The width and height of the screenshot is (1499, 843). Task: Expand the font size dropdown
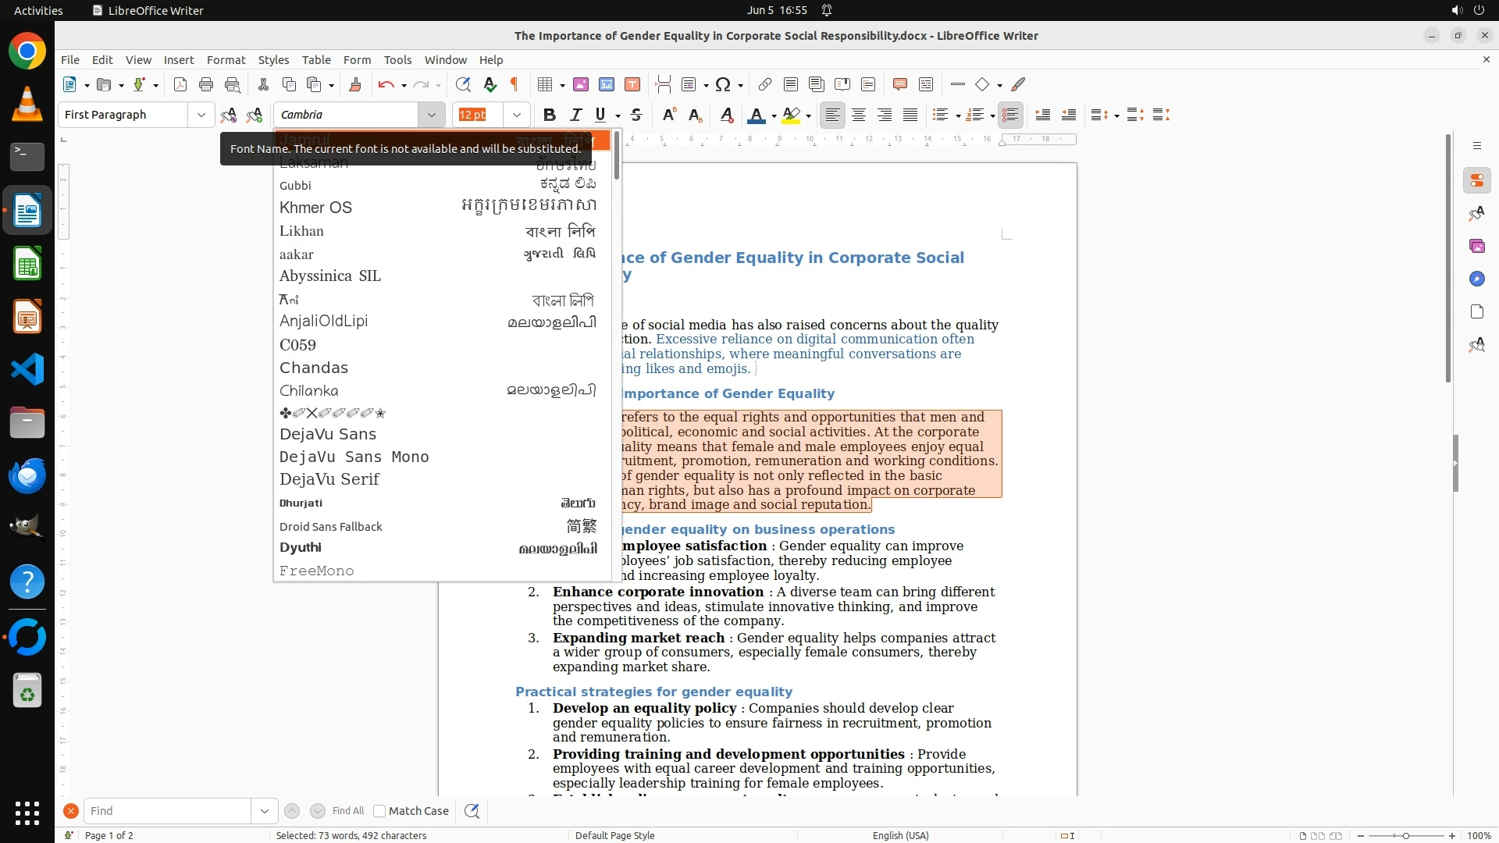516,115
